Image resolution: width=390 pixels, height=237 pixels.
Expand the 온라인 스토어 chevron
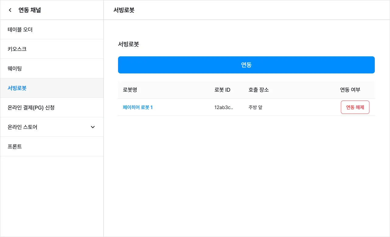pyautogui.click(x=93, y=127)
